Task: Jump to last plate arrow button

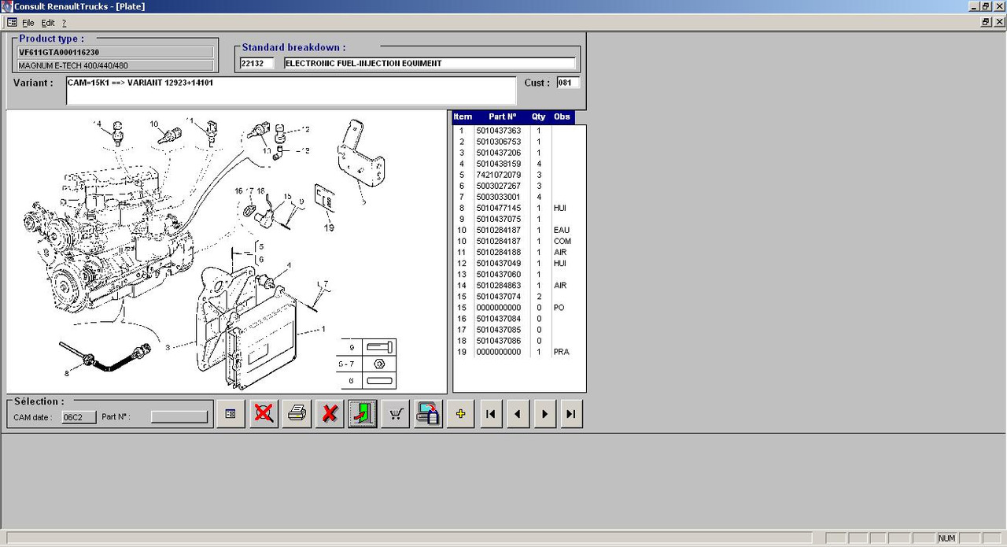Action: [x=571, y=414]
